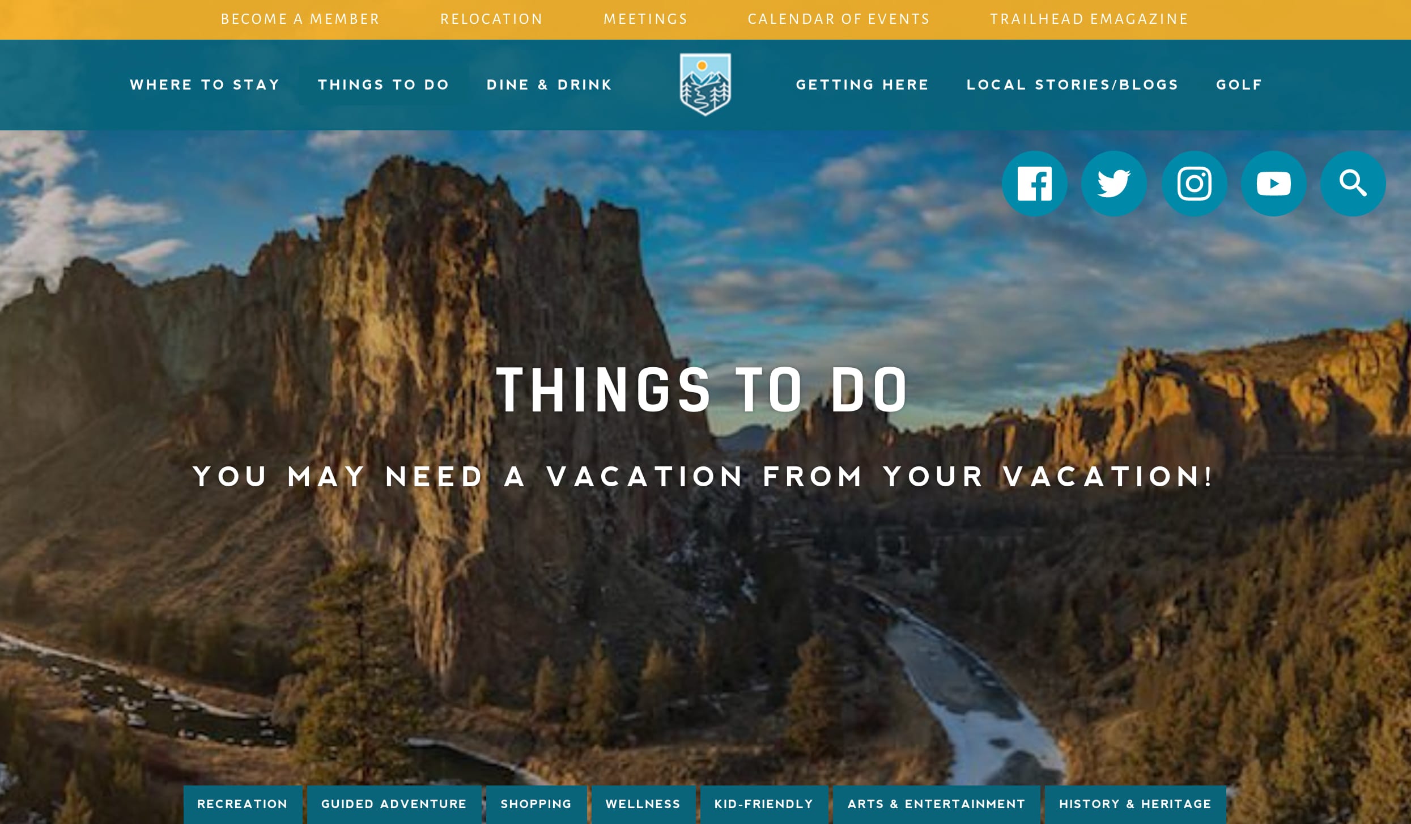Click the BECOME A MEMBER link
Viewport: 1411px width, 824px height.
tap(298, 20)
